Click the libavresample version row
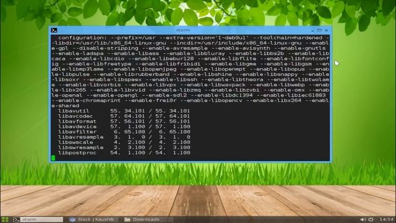This screenshot has width=396, height=223. pyautogui.click(x=124, y=137)
